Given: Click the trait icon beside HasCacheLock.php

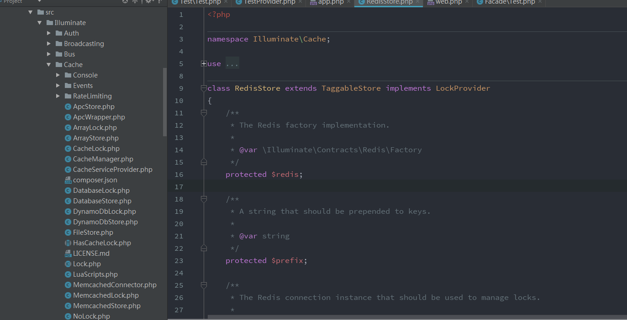Looking at the screenshot, I should [x=68, y=243].
